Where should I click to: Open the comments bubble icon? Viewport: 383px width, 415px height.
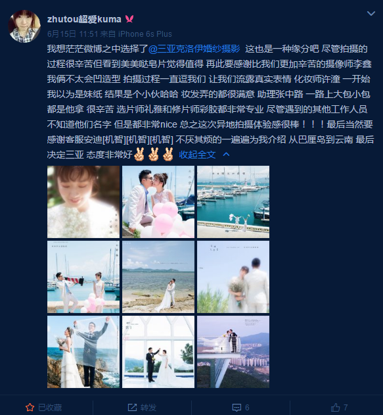237,407
